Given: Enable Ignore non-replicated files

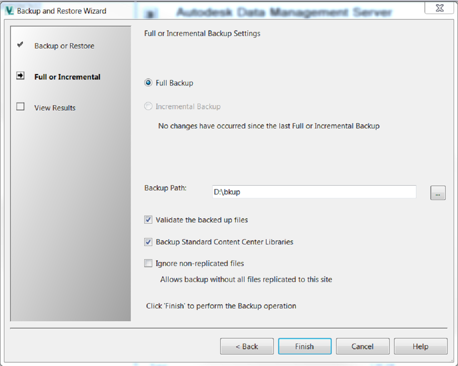Looking at the screenshot, I should [x=148, y=263].
